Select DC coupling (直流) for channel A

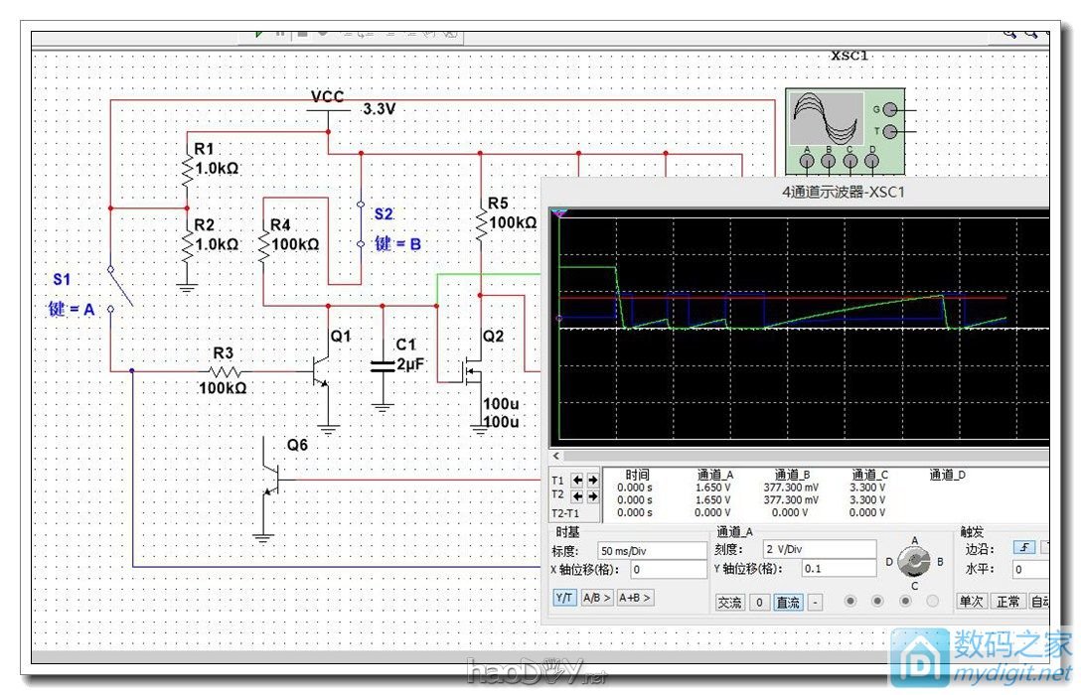point(789,603)
